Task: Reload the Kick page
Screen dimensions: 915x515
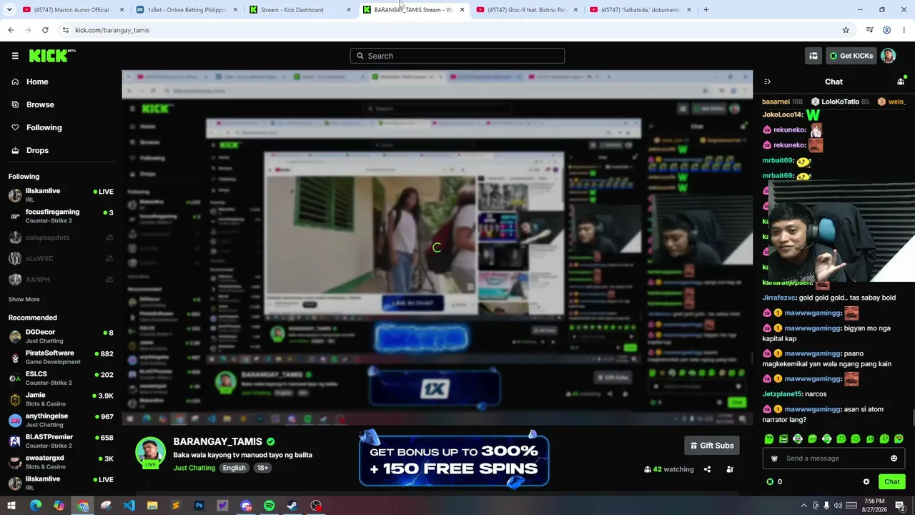Action: click(45, 30)
